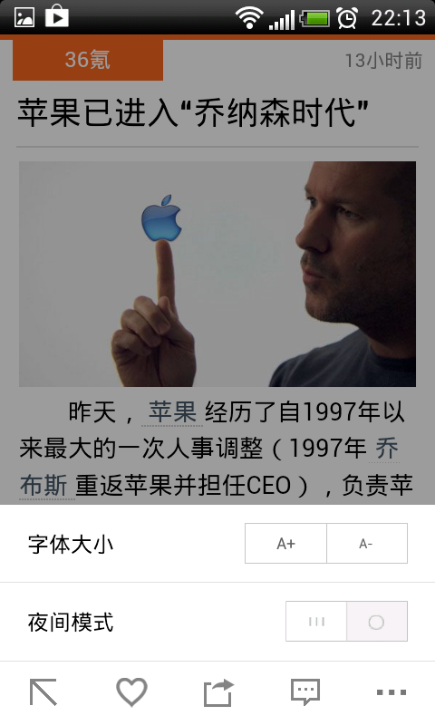Screen dimensions: 435x725
Task: Tap the alarm clock status icon
Action: coord(347,18)
